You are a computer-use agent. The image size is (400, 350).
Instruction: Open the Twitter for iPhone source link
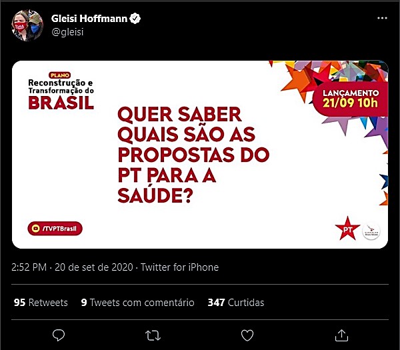(x=179, y=267)
